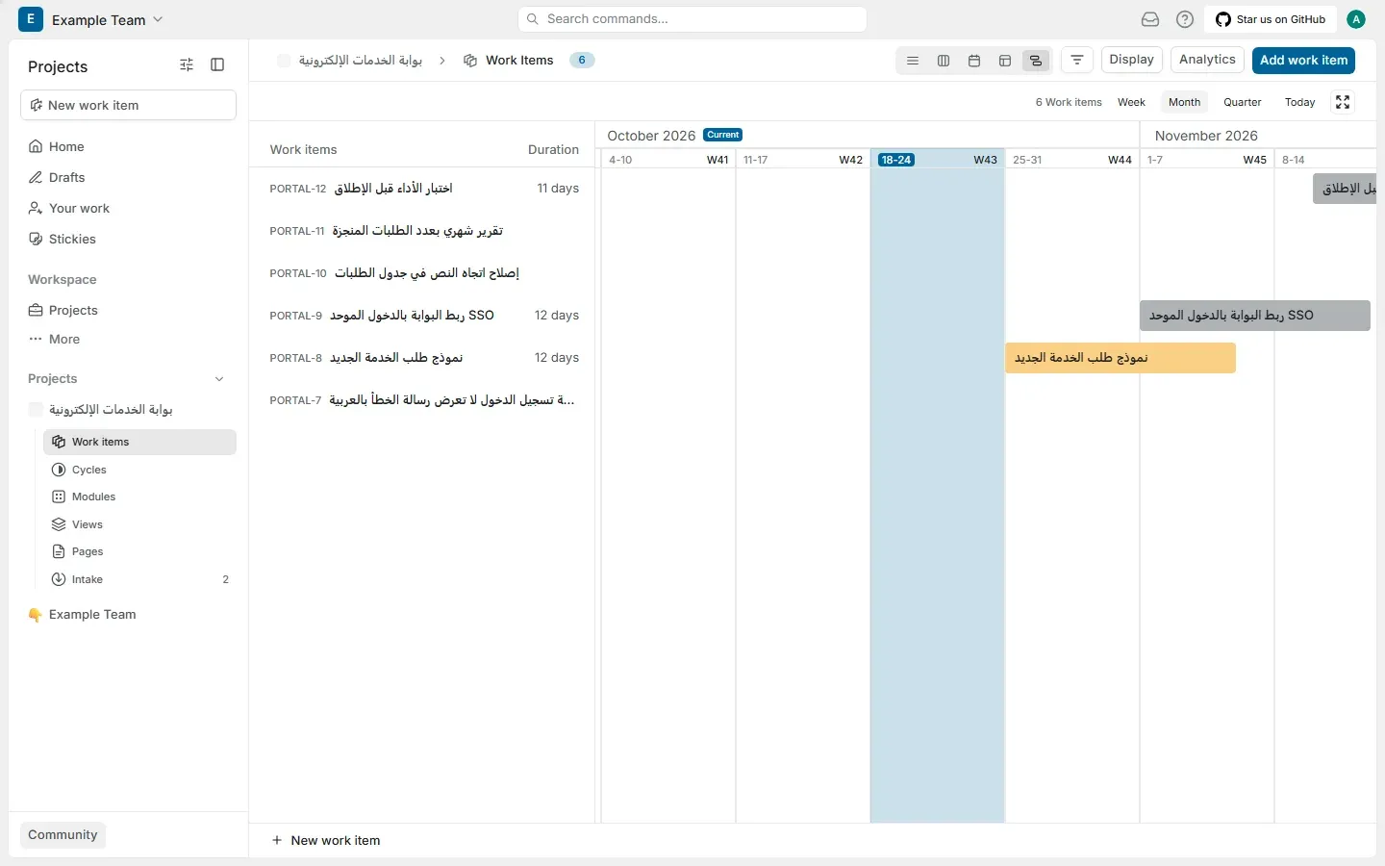Collapse بوابة الخدمات الإلكترونية project in sidebar
This screenshot has height=866, width=1385.
(128, 409)
